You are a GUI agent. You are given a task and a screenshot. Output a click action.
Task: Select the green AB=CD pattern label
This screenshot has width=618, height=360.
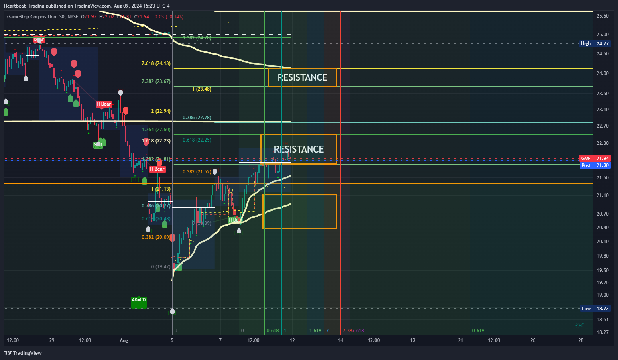(139, 302)
